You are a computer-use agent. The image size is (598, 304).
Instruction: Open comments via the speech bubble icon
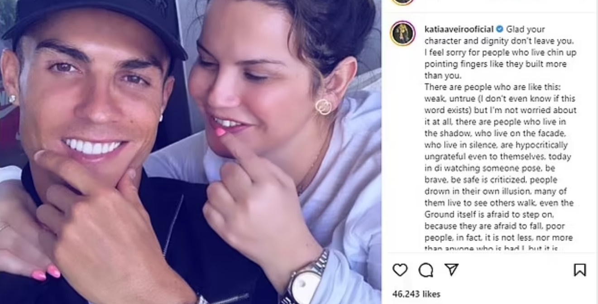426,270
